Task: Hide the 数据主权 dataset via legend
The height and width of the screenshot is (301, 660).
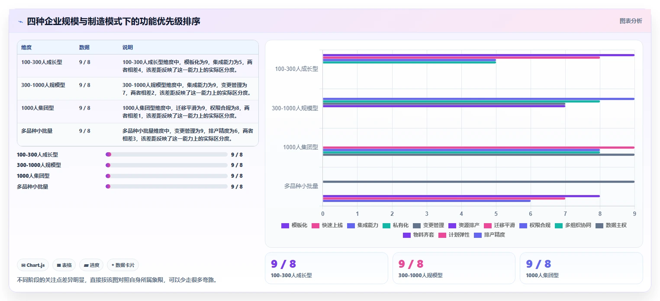Action: (611, 225)
